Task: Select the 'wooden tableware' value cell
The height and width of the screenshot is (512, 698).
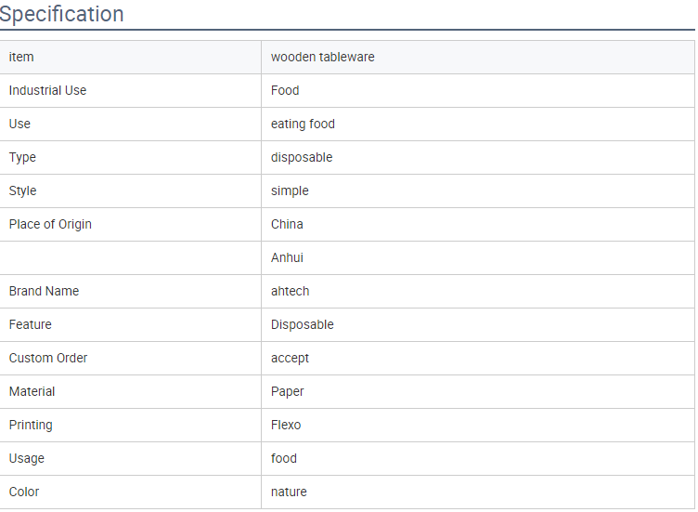Action: (478, 57)
